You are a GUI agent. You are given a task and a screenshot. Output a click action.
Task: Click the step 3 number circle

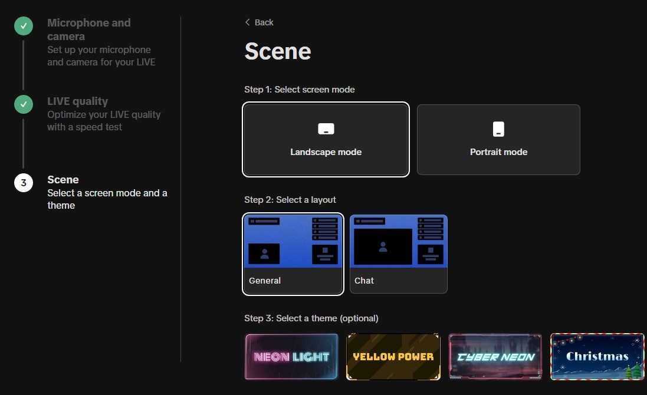coord(24,183)
